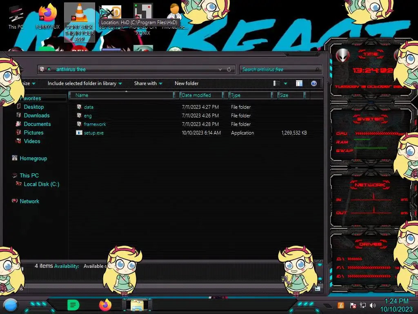
Task: Open Explorer help question mark icon
Action: pos(314,83)
